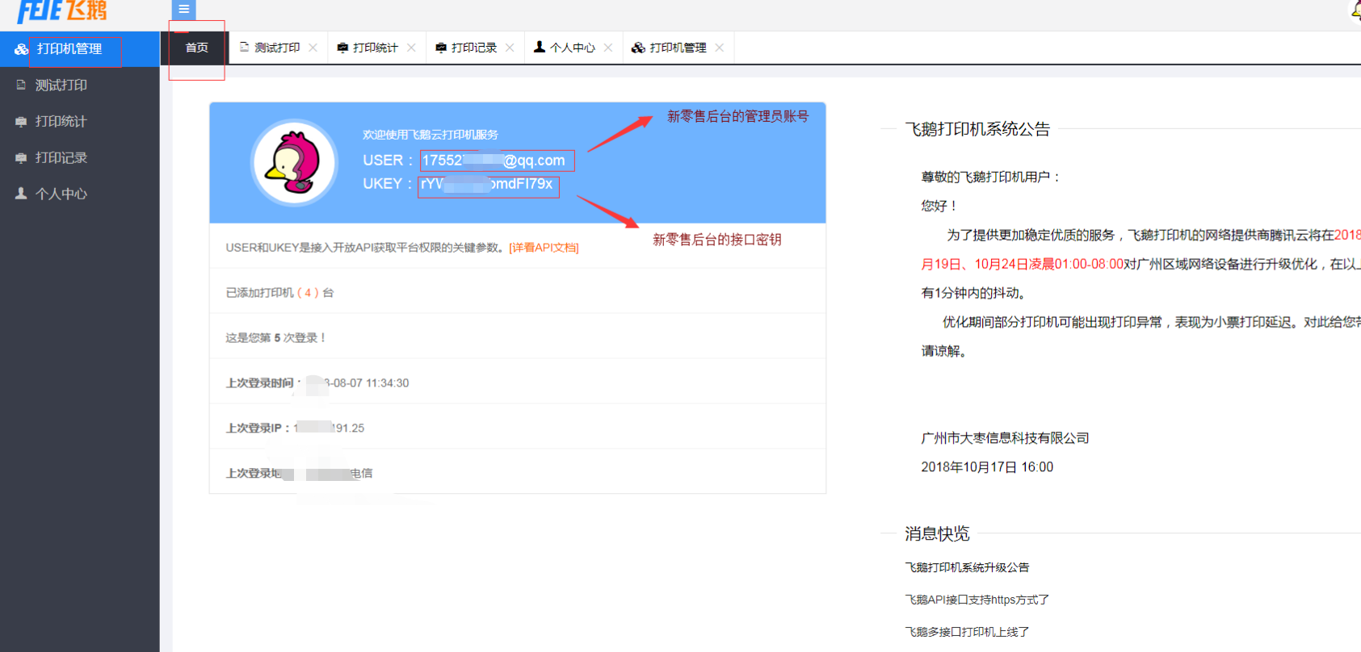
Task: Switch to the 个人中心 tab
Action: click(x=573, y=48)
